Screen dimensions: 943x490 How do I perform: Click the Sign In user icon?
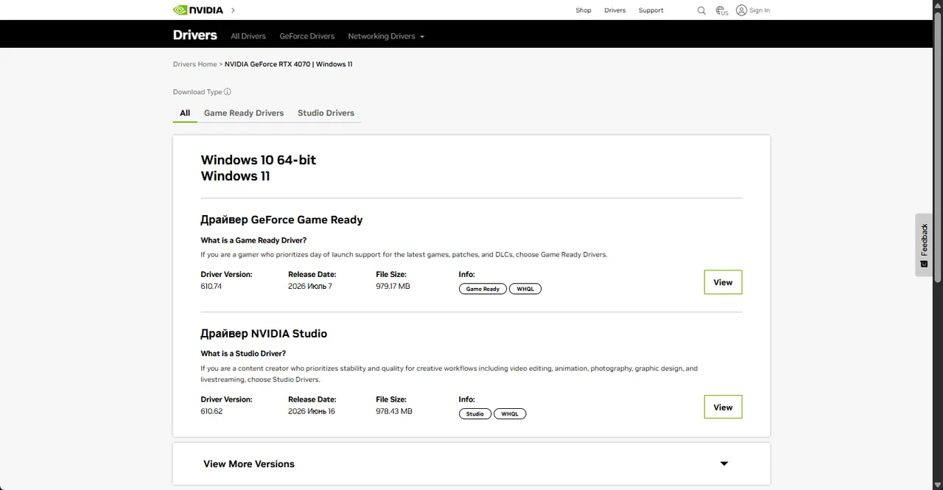(741, 10)
